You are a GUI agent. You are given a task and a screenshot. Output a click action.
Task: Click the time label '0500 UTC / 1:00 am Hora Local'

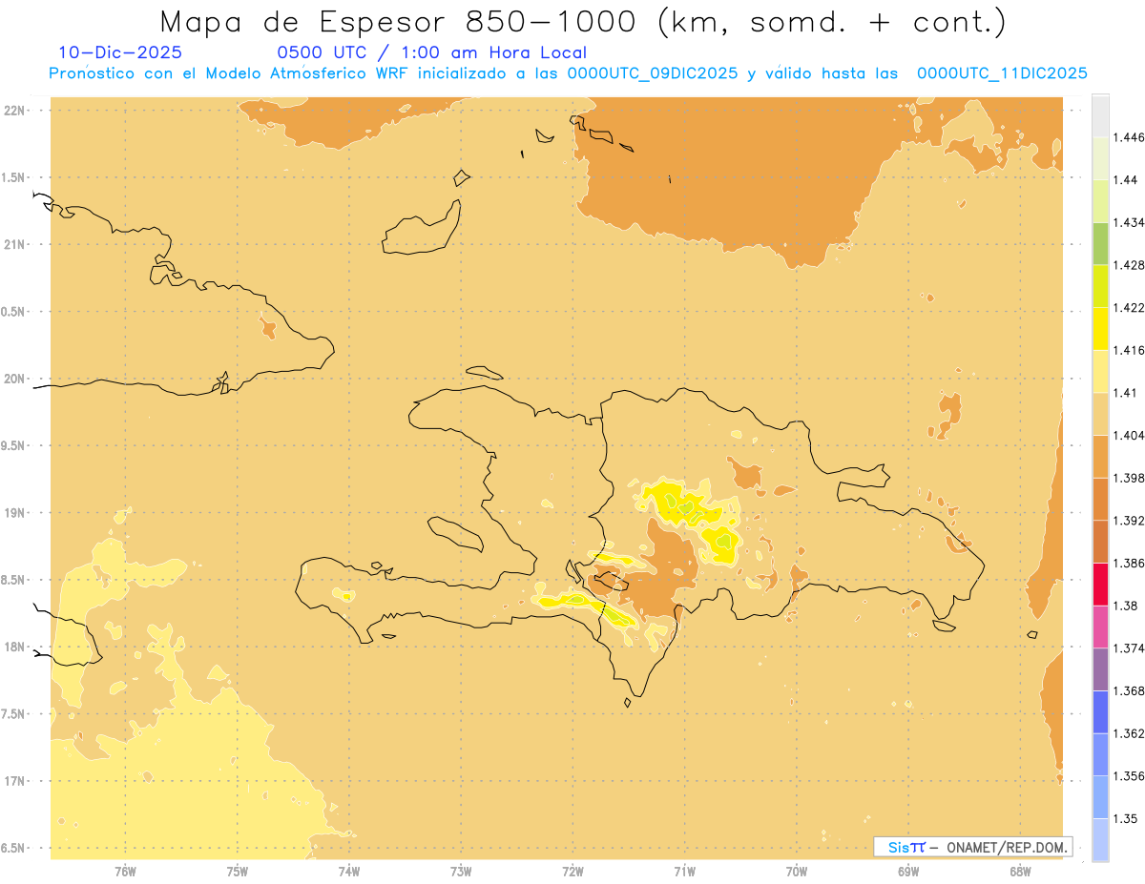coord(431,53)
